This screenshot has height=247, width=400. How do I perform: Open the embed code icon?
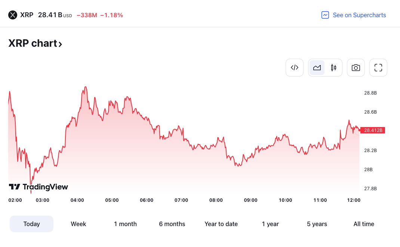tap(294, 68)
